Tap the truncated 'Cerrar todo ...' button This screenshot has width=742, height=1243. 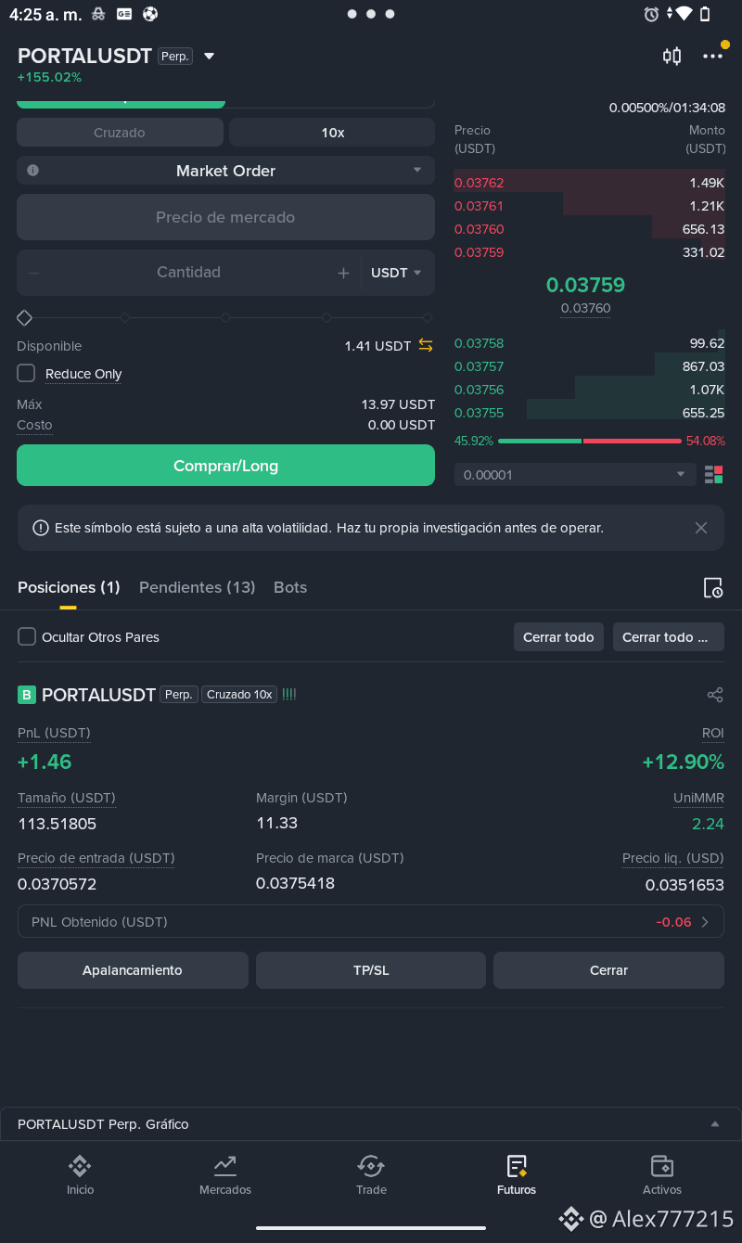pyautogui.click(x=669, y=637)
